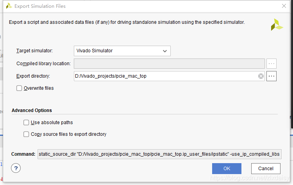Click the Compiled library location field
293x185 pixels.
(169, 64)
